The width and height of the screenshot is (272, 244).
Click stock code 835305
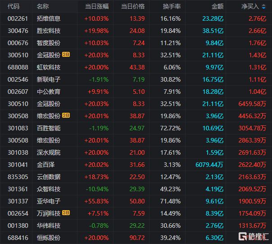[18, 177]
